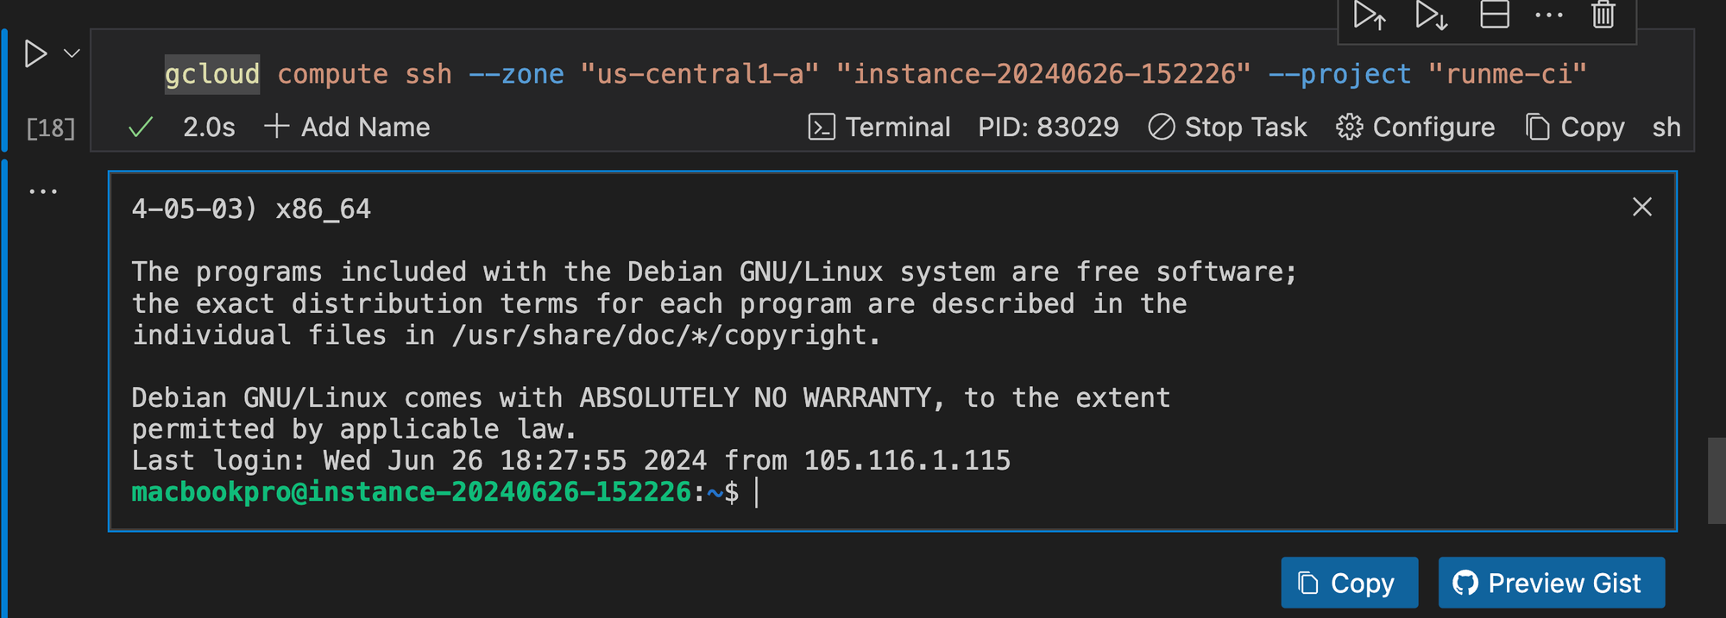
Task: Click the PID 83029 process label
Action: coord(1048,127)
